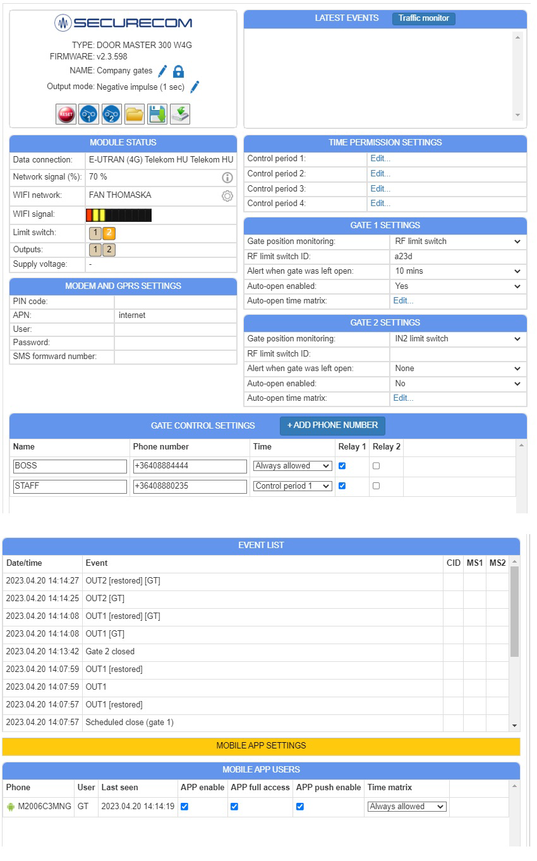This screenshot has height=861, width=537.
Task: Trigger relay output 2 switch icon
Action: tap(112, 114)
